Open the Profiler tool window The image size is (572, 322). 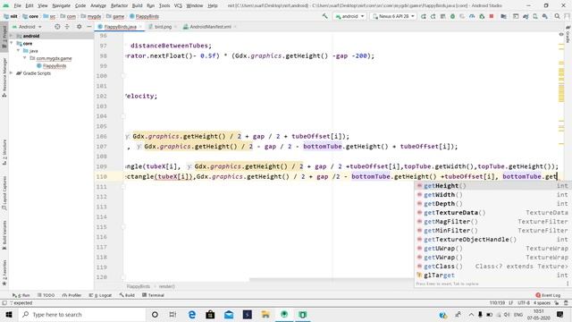(x=71, y=295)
